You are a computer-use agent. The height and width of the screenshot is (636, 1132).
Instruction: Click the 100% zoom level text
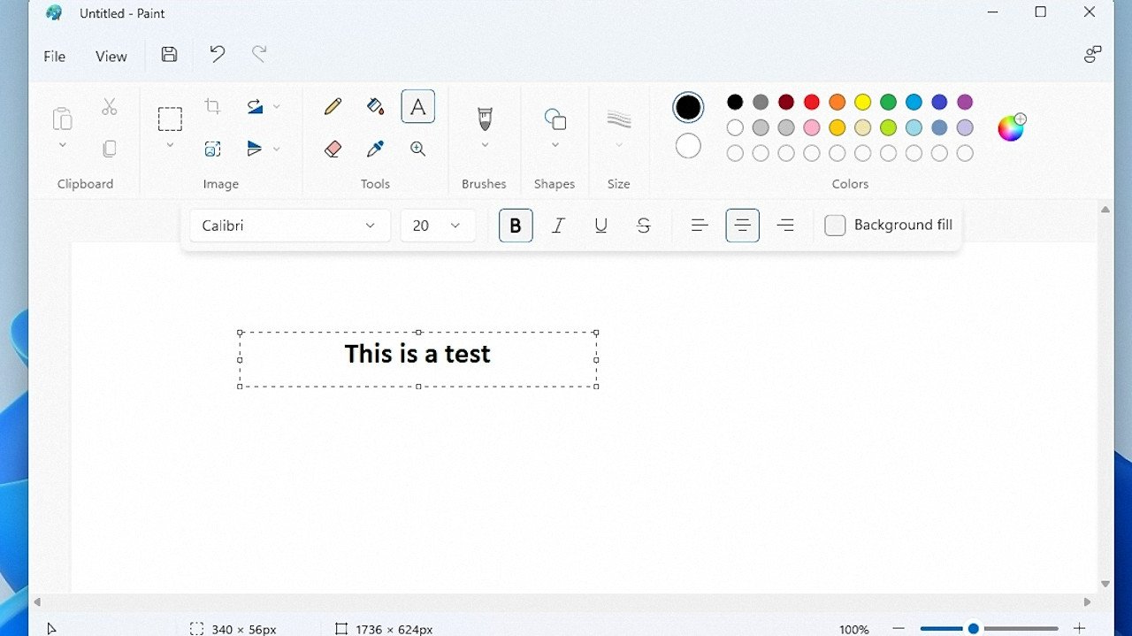(x=853, y=629)
